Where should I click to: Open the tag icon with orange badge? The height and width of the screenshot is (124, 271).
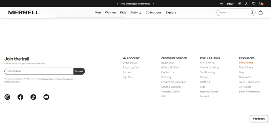tap(261, 4)
